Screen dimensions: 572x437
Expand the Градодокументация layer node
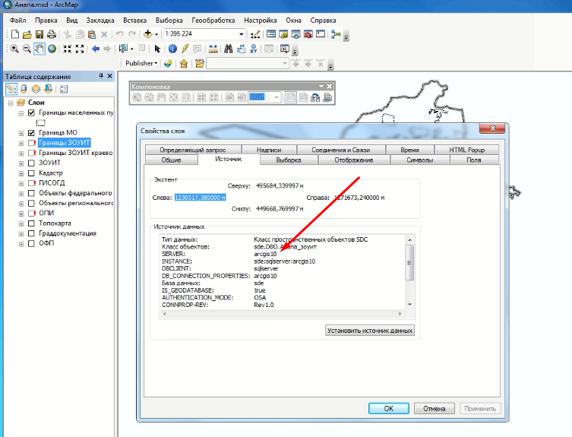point(21,234)
